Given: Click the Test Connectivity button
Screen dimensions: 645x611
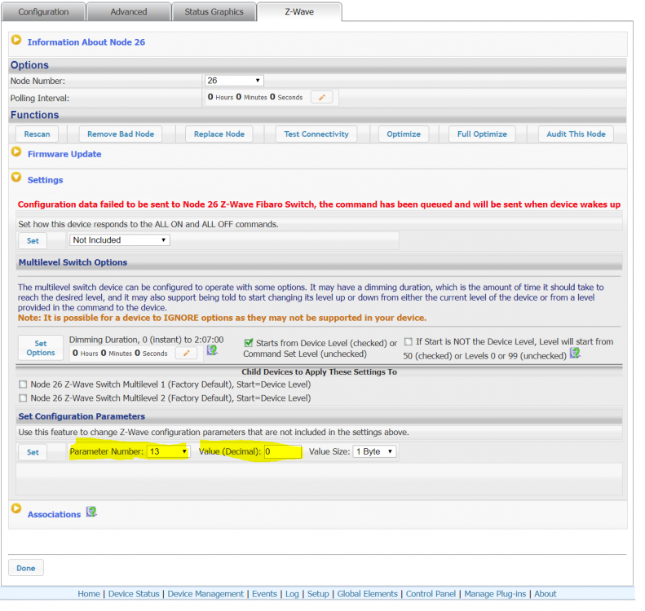Looking at the screenshot, I should 316,134.
